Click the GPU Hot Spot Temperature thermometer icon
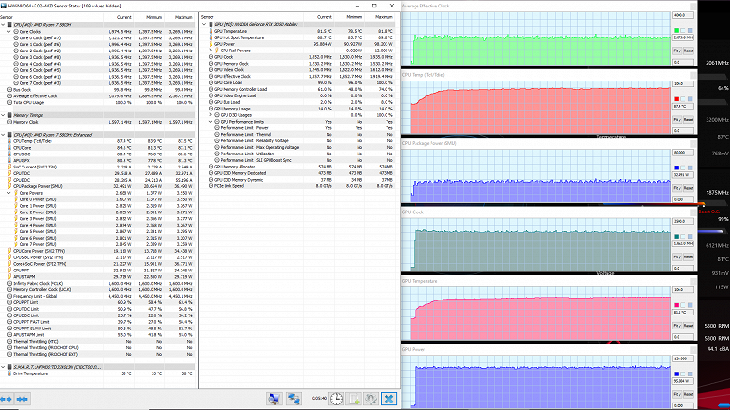 [x=211, y=37]
